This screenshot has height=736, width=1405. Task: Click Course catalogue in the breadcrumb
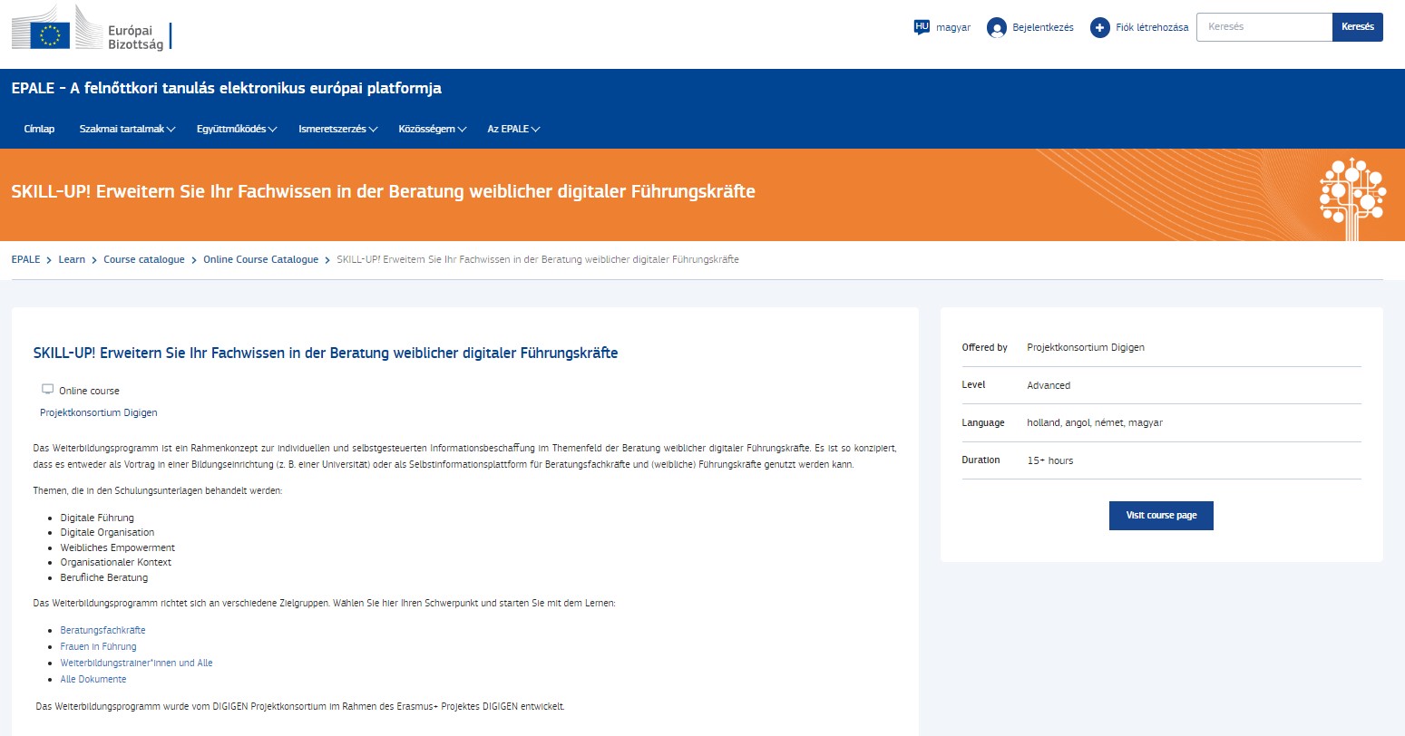pos(144,259)
